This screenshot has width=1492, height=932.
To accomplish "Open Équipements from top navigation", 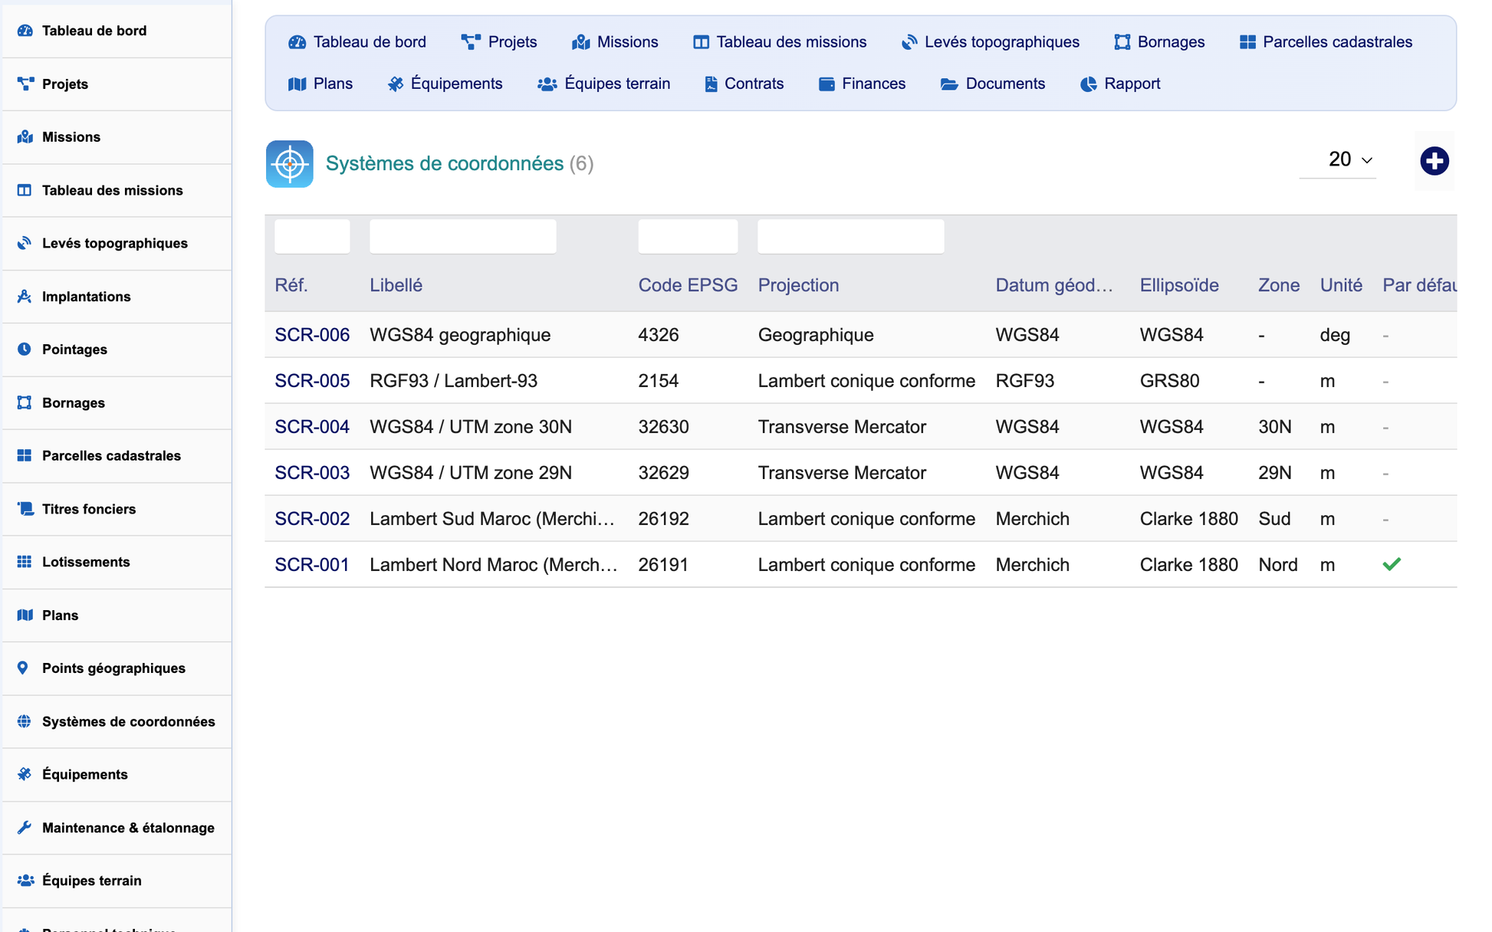I will point(445,84).
